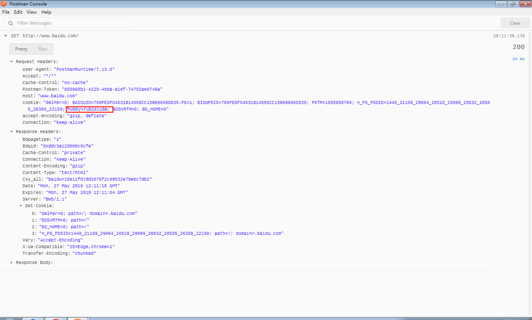532x320 pixels.
Task: Click the hobby=rubikcube cookie text
Action: tap(89, 109)
